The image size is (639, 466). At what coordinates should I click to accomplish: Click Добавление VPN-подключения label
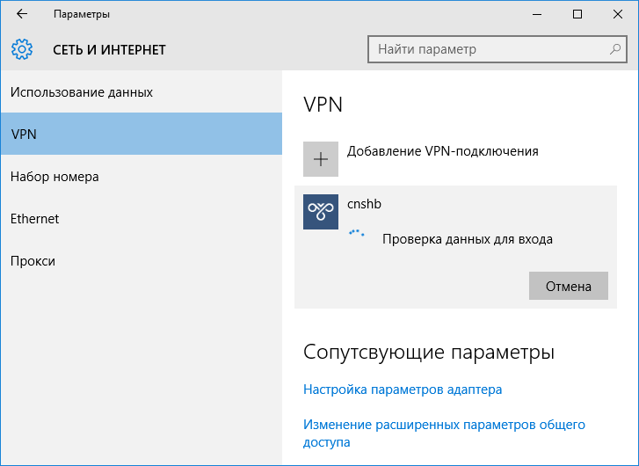click(x=442, y=151)
